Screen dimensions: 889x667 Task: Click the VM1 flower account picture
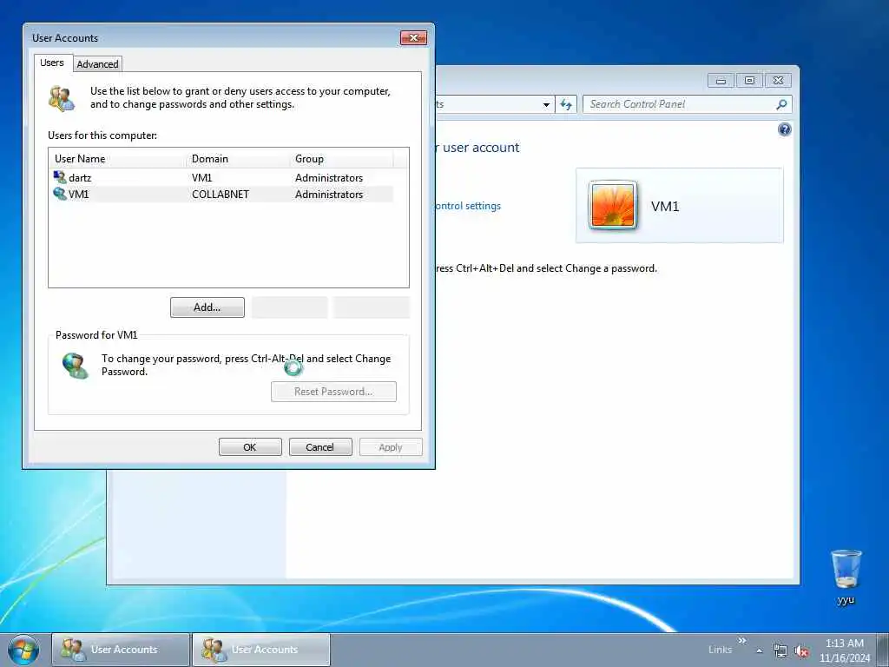click(x=613, y=205)
